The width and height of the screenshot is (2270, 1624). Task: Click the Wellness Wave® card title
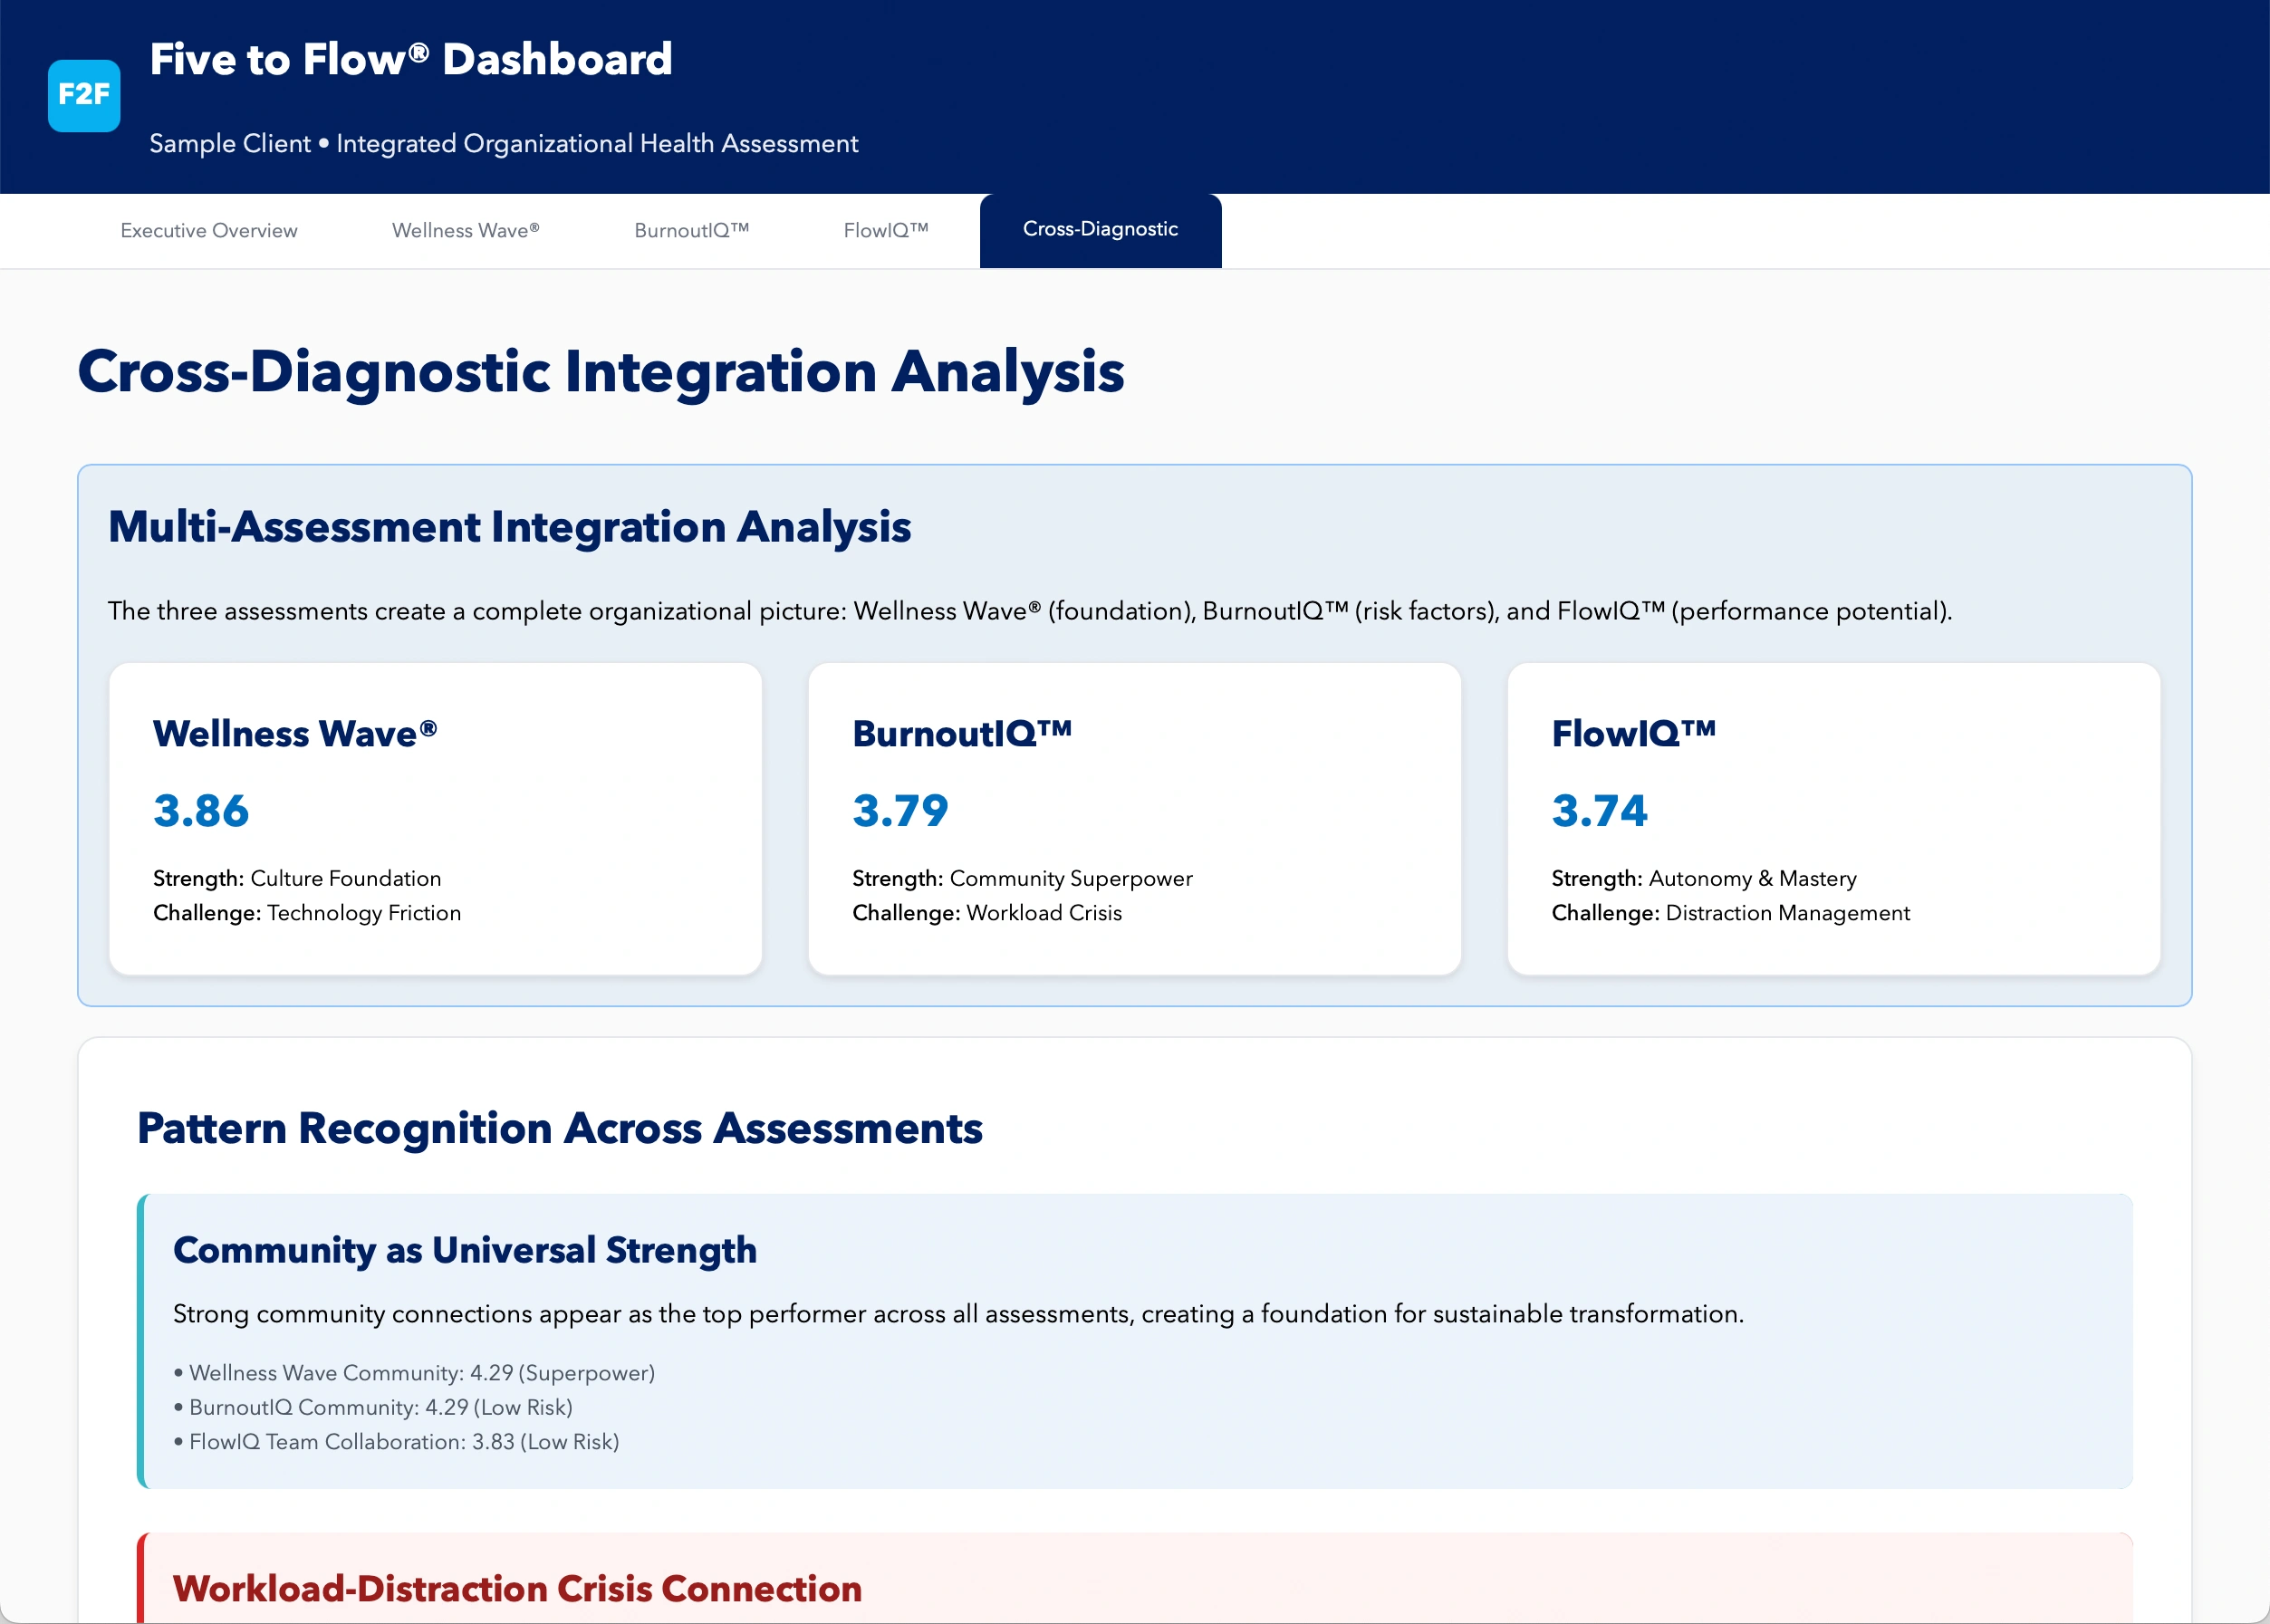point(295,733)
